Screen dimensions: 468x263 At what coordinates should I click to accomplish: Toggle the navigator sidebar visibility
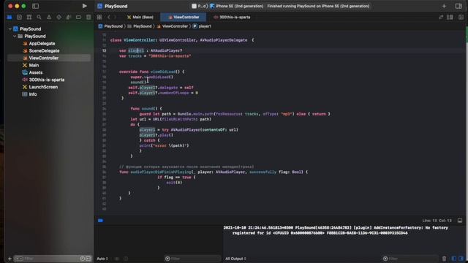pyautogui.click(x=35, y=6)
